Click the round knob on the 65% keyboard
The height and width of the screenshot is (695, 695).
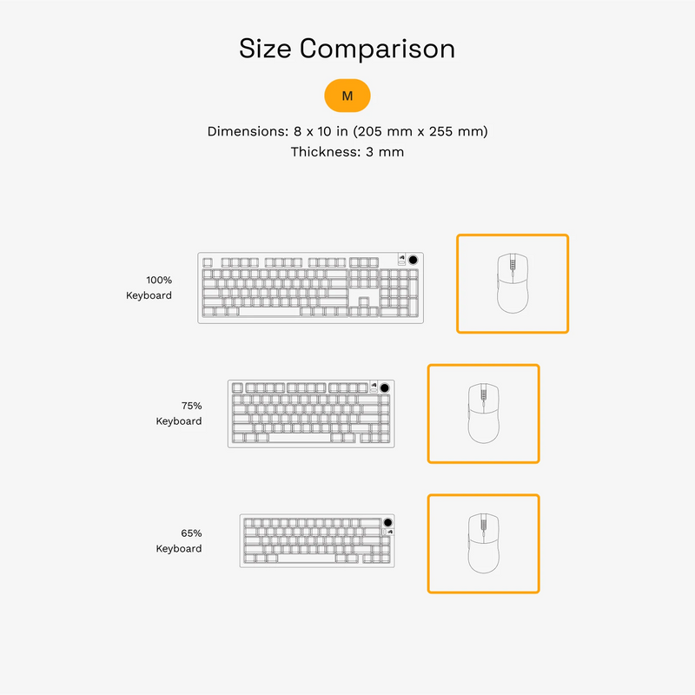pos(388,524)
